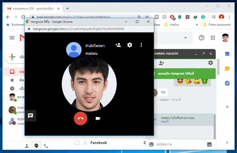The height and width of the screenshot is (153, 237).
Task: Open Google Keep side panel icon
Action: [x=227, y=69]
